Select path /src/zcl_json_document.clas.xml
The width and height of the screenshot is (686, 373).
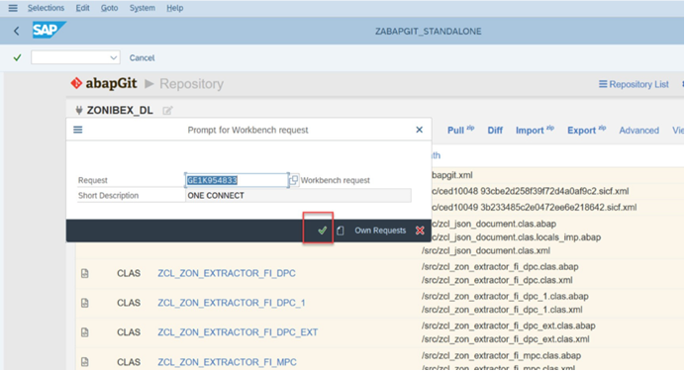(486, 250)
